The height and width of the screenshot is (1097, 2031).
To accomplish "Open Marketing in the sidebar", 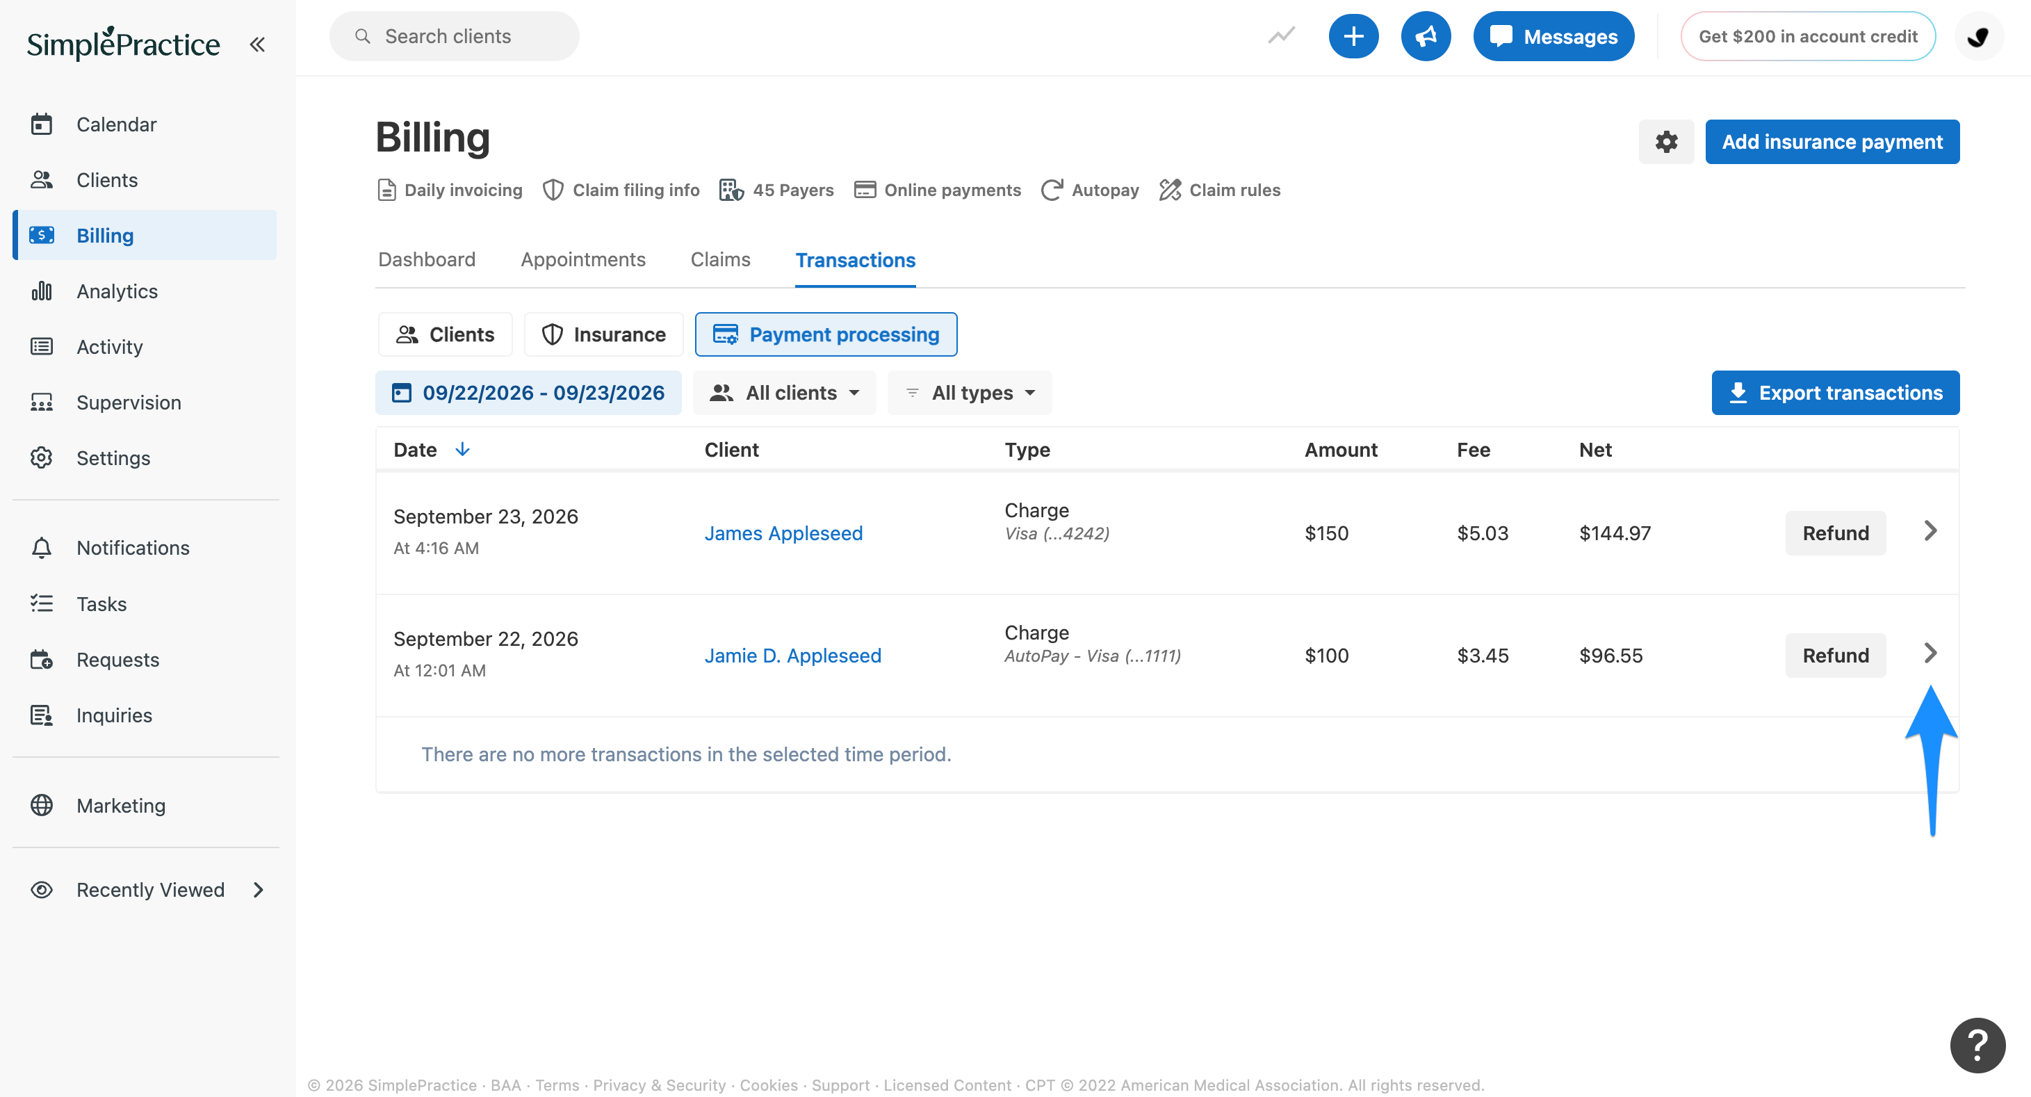I will 121,805.
